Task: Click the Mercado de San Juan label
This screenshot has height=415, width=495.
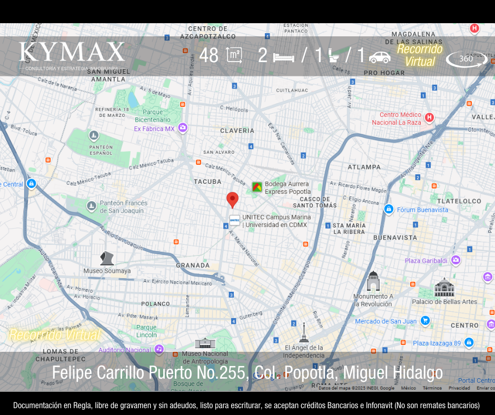Action: click(386, 321)
